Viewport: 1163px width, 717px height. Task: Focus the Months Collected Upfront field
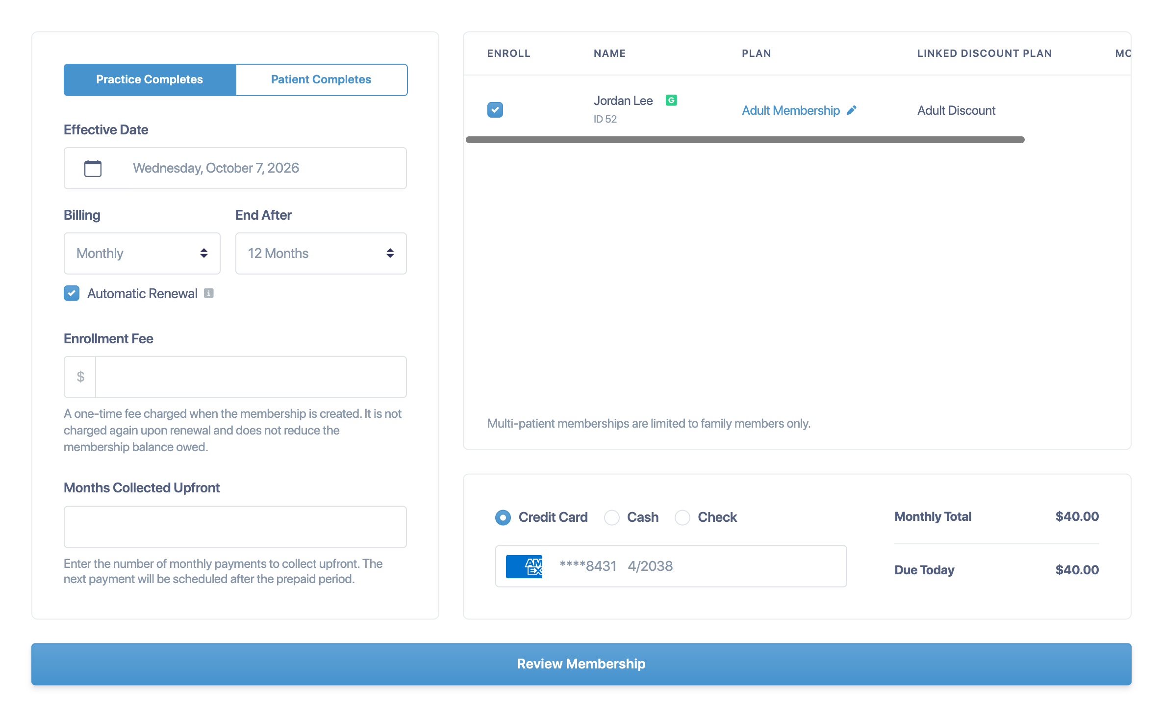click(x=235, y=527)
